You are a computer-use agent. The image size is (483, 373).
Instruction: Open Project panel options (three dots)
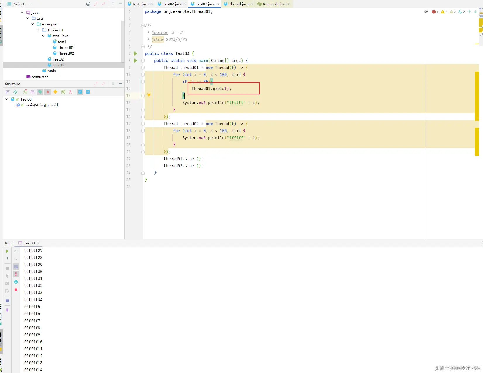click(x=113, y=4)
